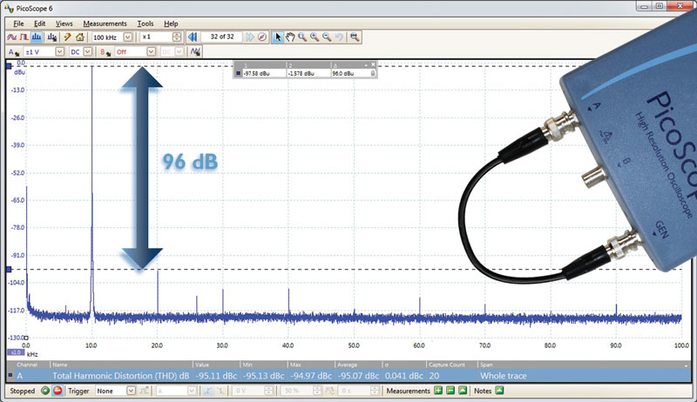Grab the upper ruler handle at 0.0 dBu
The height and width of the screenshot is (402, 697).
[9, 66]
